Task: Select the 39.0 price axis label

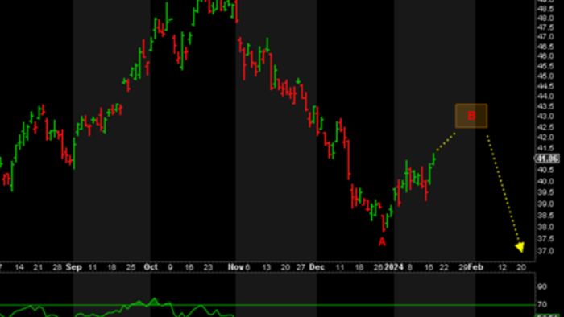Action: pos(545,204)
